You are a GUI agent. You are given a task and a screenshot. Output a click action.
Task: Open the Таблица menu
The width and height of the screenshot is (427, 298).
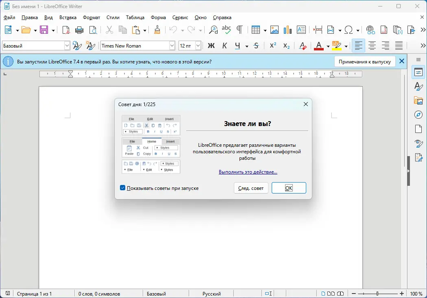tap(135, 17)
